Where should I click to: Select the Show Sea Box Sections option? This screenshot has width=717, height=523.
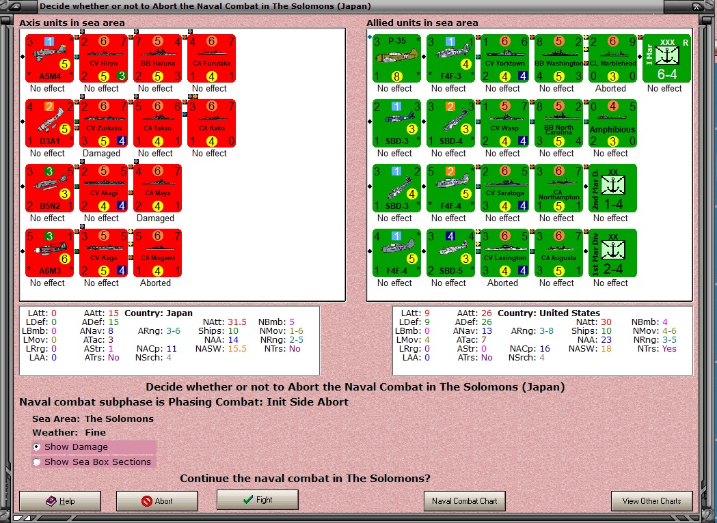(94, 462)
